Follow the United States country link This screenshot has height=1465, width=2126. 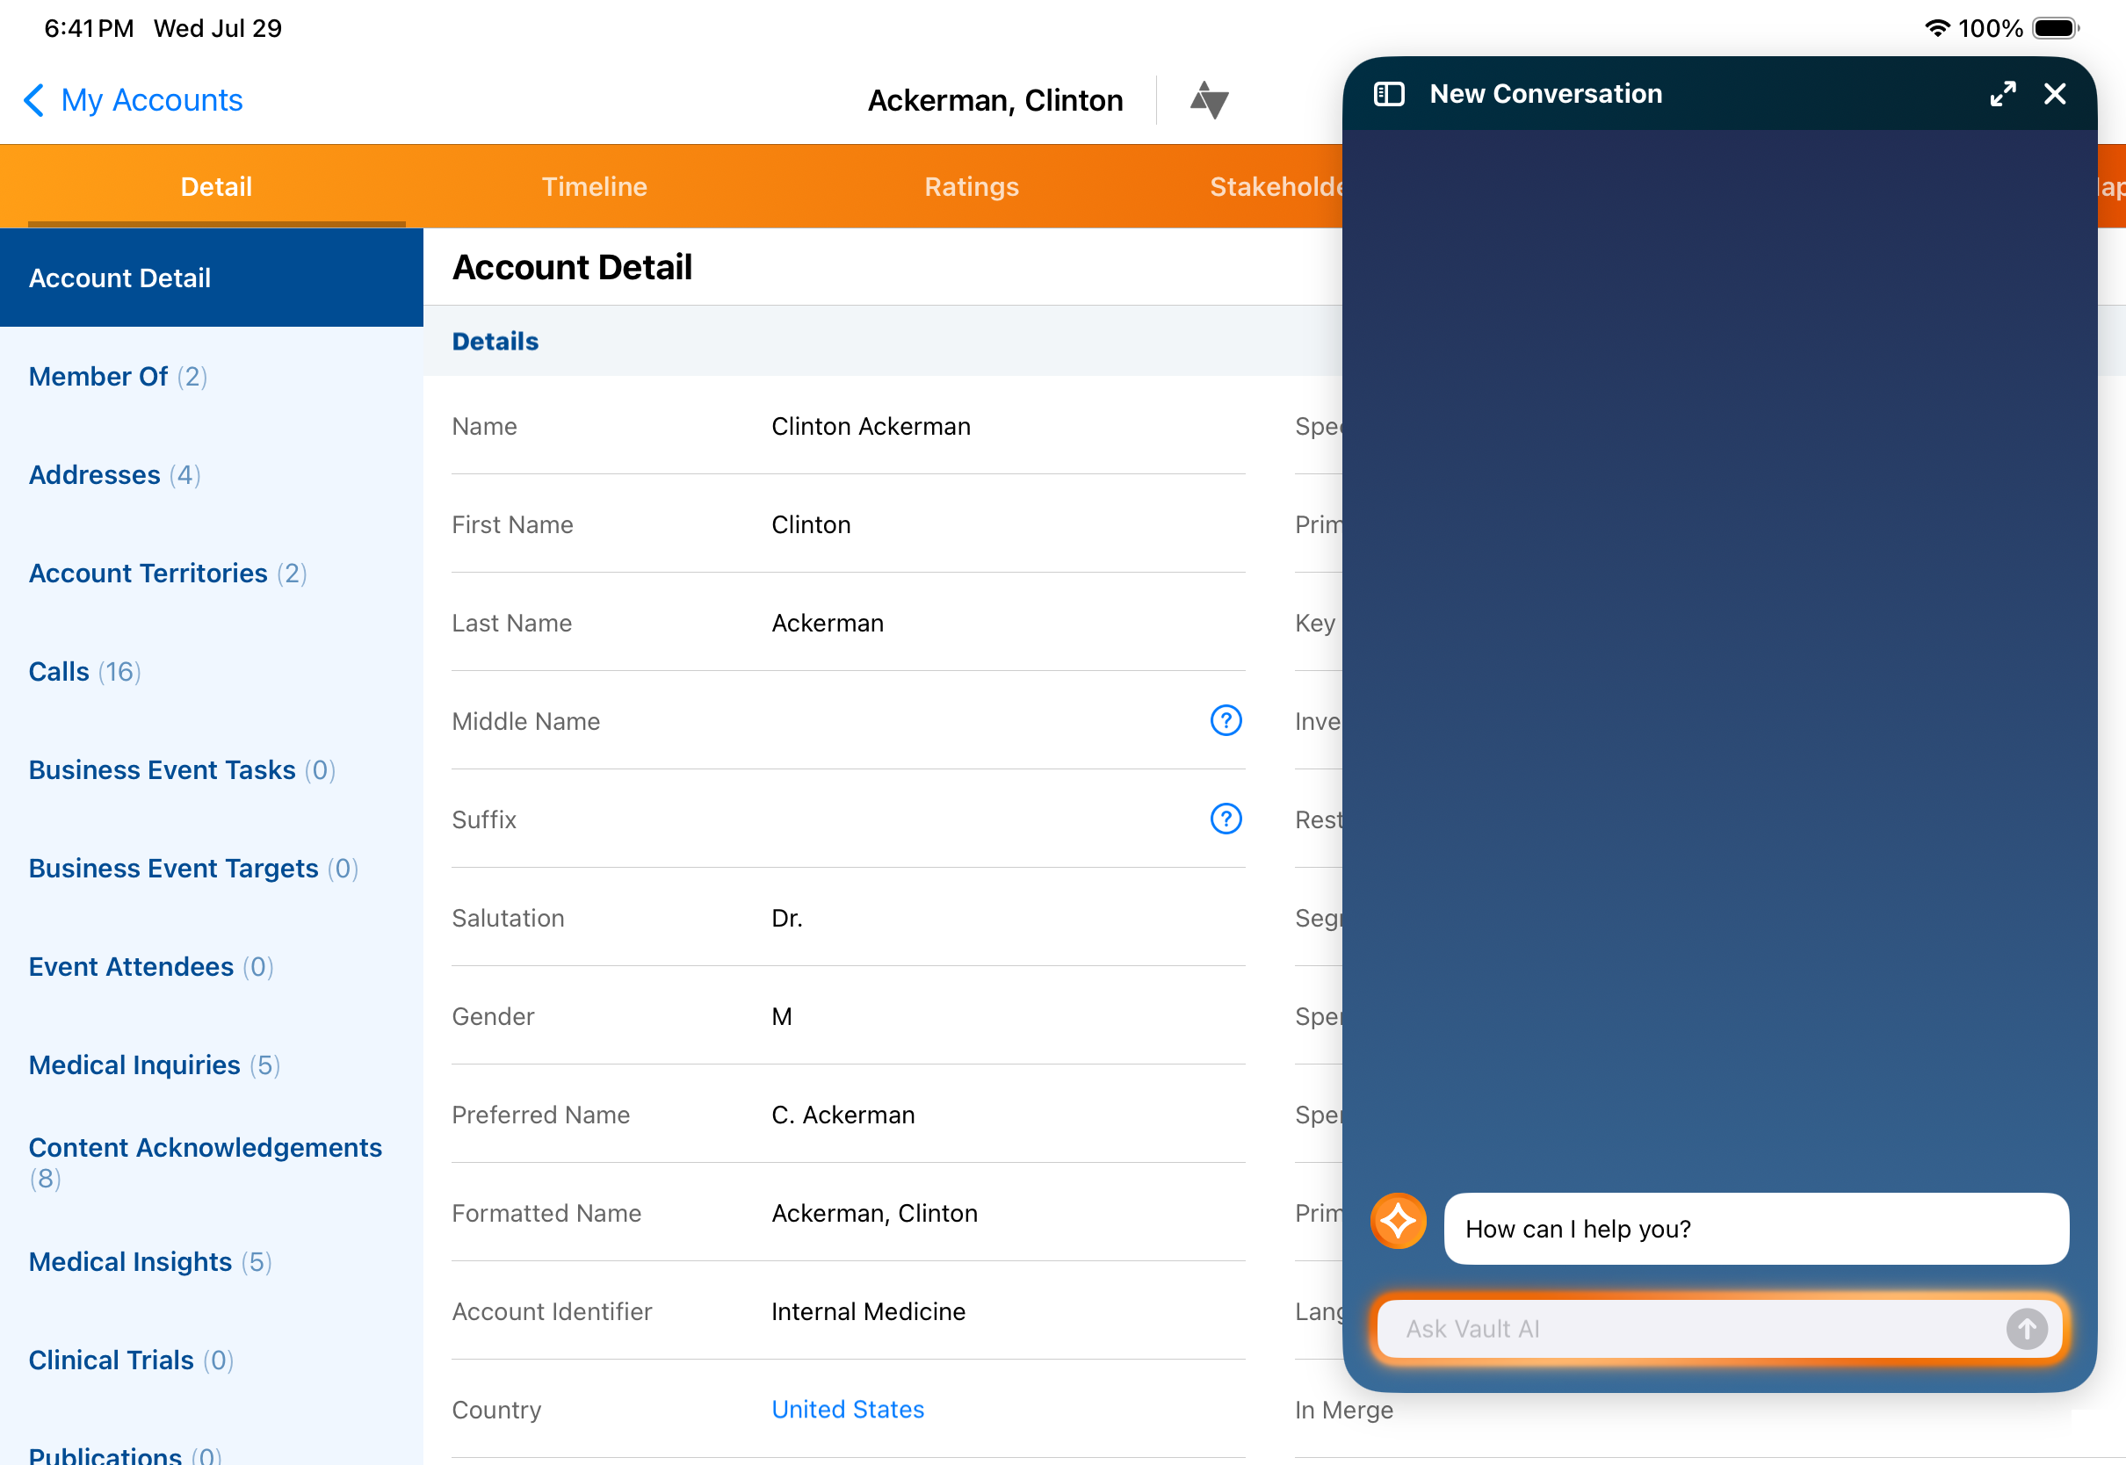(x=847, y=1409)
